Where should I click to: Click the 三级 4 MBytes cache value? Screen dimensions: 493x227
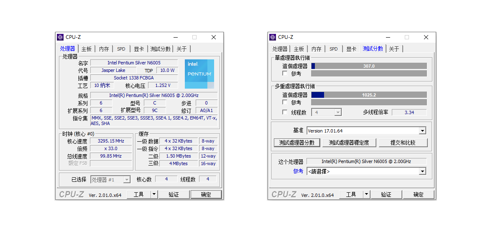(178, 163)
